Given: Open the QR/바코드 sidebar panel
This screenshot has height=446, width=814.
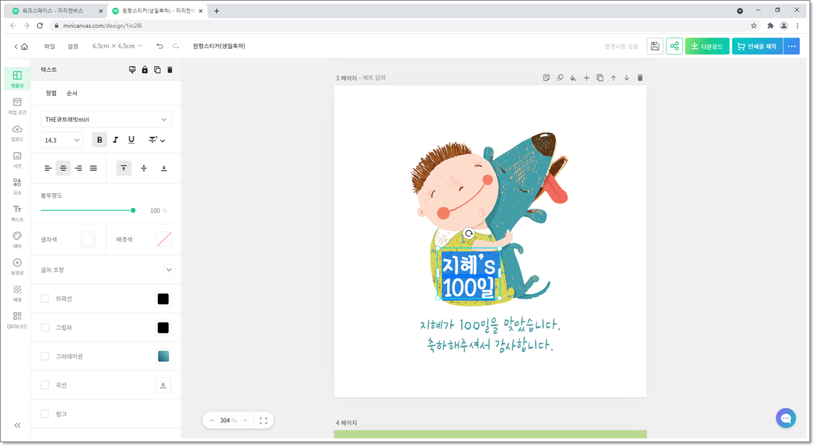Looking at the screenshot, I should [x=17, y=320].
